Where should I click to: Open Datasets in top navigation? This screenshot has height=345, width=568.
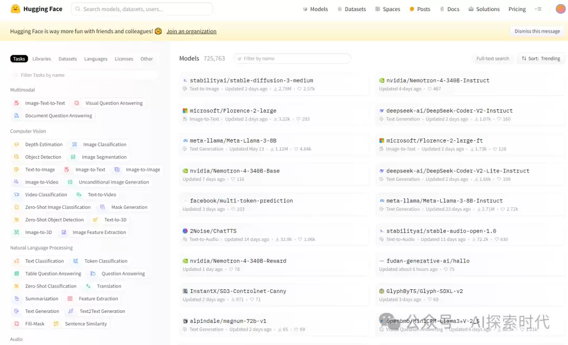click(351, 9)
